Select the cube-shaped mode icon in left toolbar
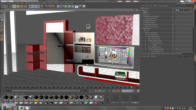Viewport: 196px width, 110px height. tap(2, 16)
